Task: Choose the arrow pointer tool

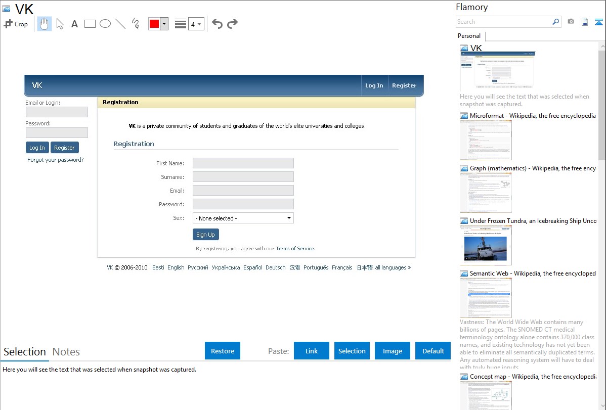Action: (60, 24)
